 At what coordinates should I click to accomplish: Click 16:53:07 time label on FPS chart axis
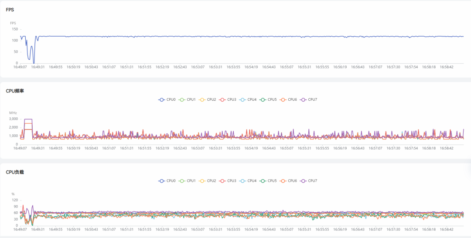198,67
